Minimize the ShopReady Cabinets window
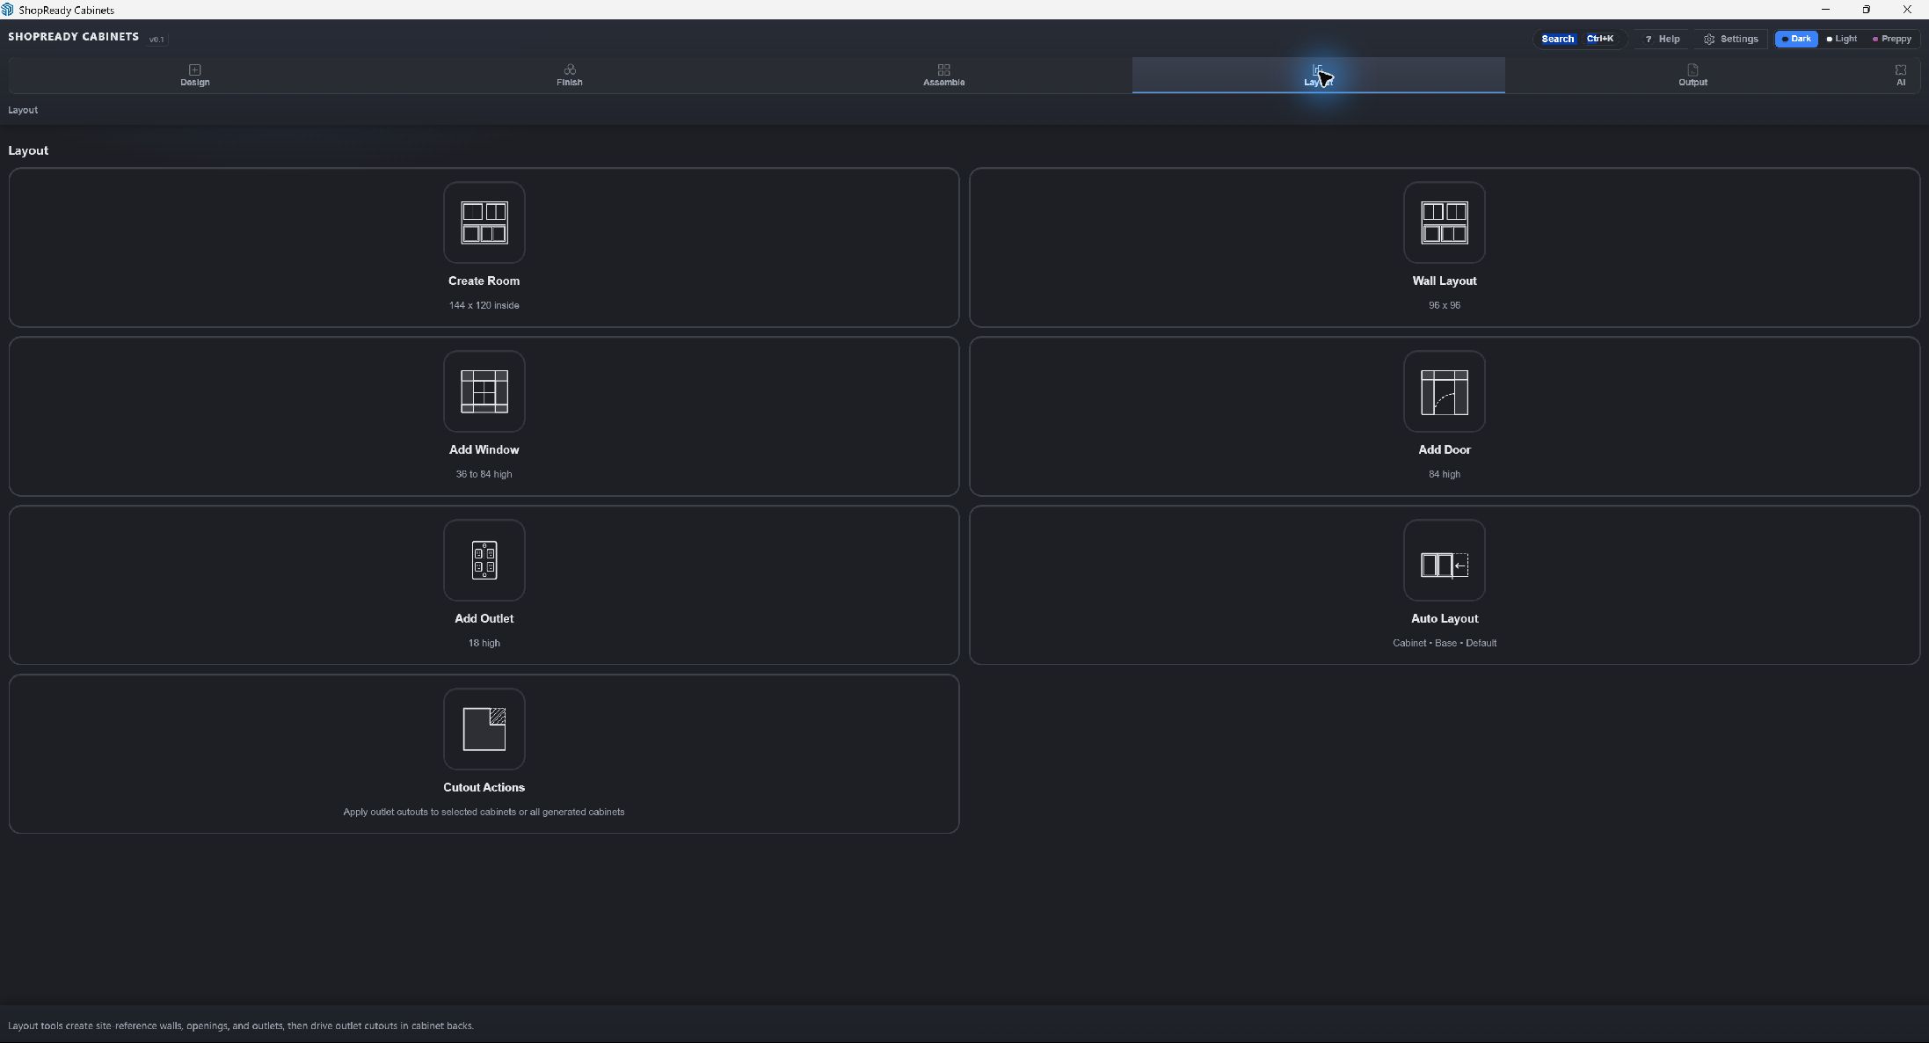Image resolution: width=1929 pixels, height=1043 pixels. tap(1825, 10)
